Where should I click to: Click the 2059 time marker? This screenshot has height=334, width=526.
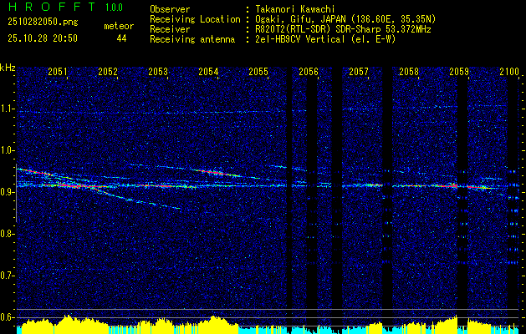[x=459, y=71]
